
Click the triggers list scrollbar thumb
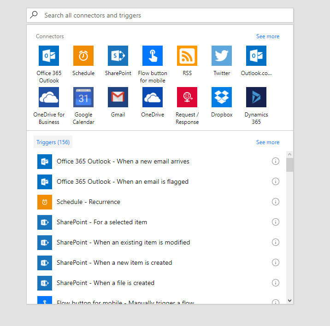(289, 165)
